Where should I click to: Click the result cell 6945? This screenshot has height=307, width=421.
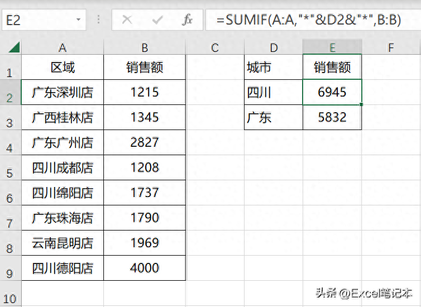tap(332, 92)
